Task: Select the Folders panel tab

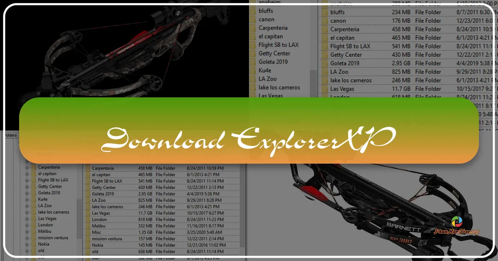Action: [10, 135]
